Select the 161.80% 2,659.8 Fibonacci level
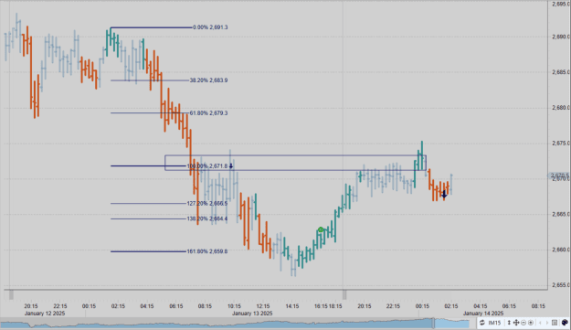This screenshot has height=330, width=571. [207, 251]
